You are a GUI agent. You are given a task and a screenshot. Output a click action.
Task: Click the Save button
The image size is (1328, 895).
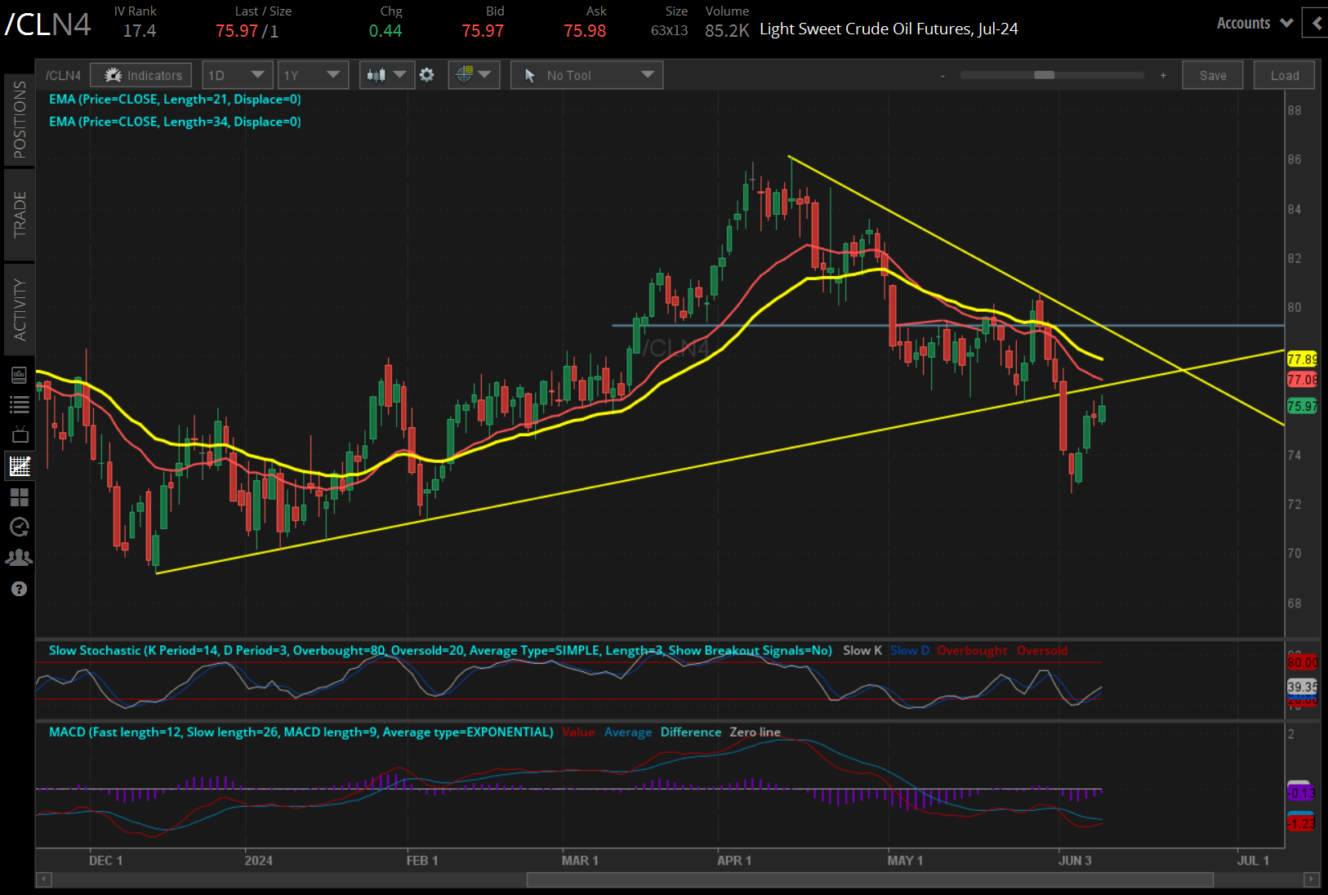coord(1212,75)
